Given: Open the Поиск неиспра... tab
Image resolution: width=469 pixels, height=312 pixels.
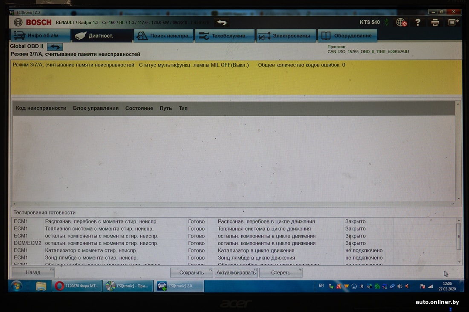Looking at the screenshot, I should click(164, 35).
